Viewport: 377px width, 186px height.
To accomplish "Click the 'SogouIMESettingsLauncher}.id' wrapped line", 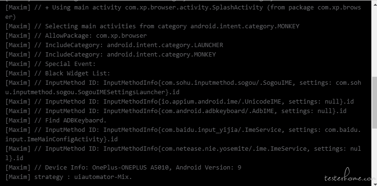I will (92, 92).
